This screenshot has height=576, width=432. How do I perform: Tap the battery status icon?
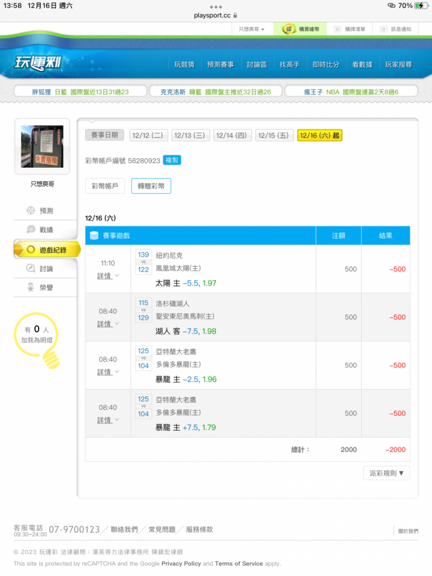422,6
